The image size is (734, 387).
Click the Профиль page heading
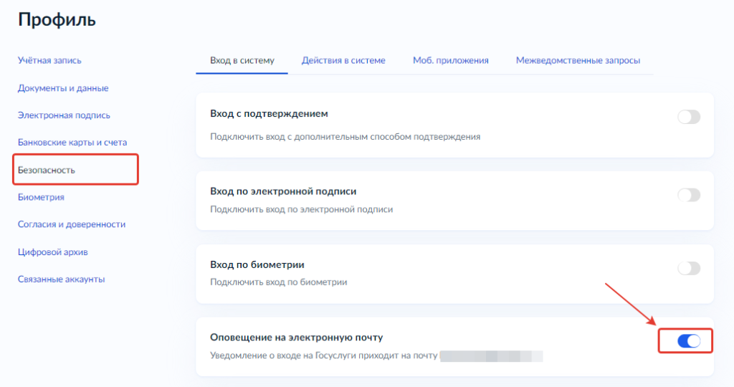pyautogui.click(x=57, y=20)
